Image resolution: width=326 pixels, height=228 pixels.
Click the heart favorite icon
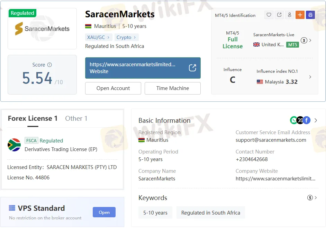(269, 15)
